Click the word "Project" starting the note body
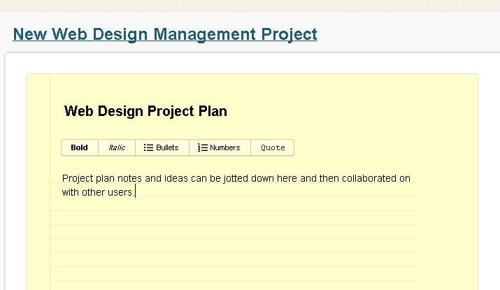Screen dimensions: 500x290 77,178
